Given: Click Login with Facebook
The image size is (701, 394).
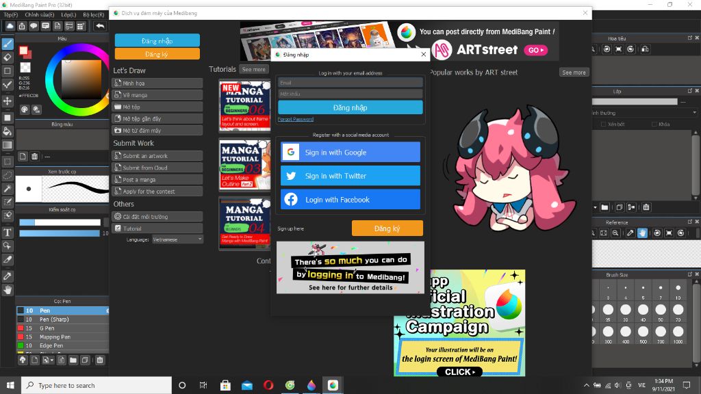Looking at the screenshot, I should coord(350,200).
